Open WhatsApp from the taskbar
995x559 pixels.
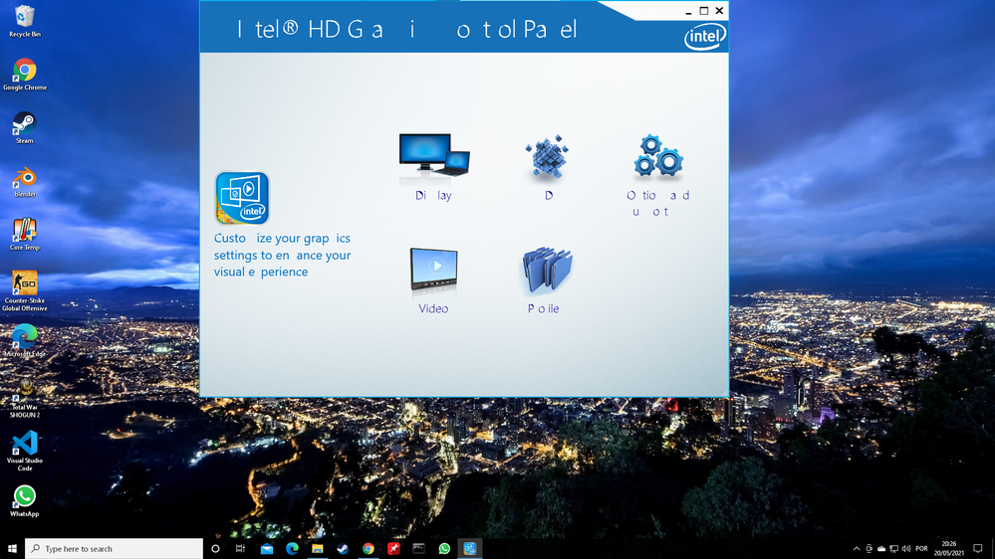click(x=444, y=548)
